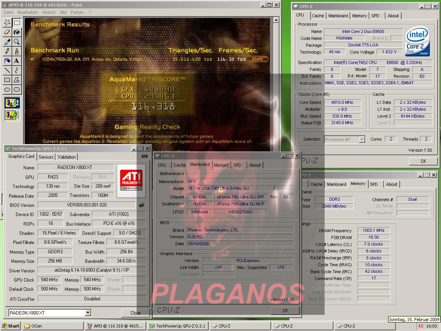Screen dimensions: 441x331
Task: Click the Core Speed value 4815.0 MHz
Action: point(342,102)
